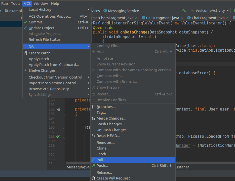Screen dimensions: 235x181
Task: Select Branches... from the Git submenu
Action: coord(106,106)
